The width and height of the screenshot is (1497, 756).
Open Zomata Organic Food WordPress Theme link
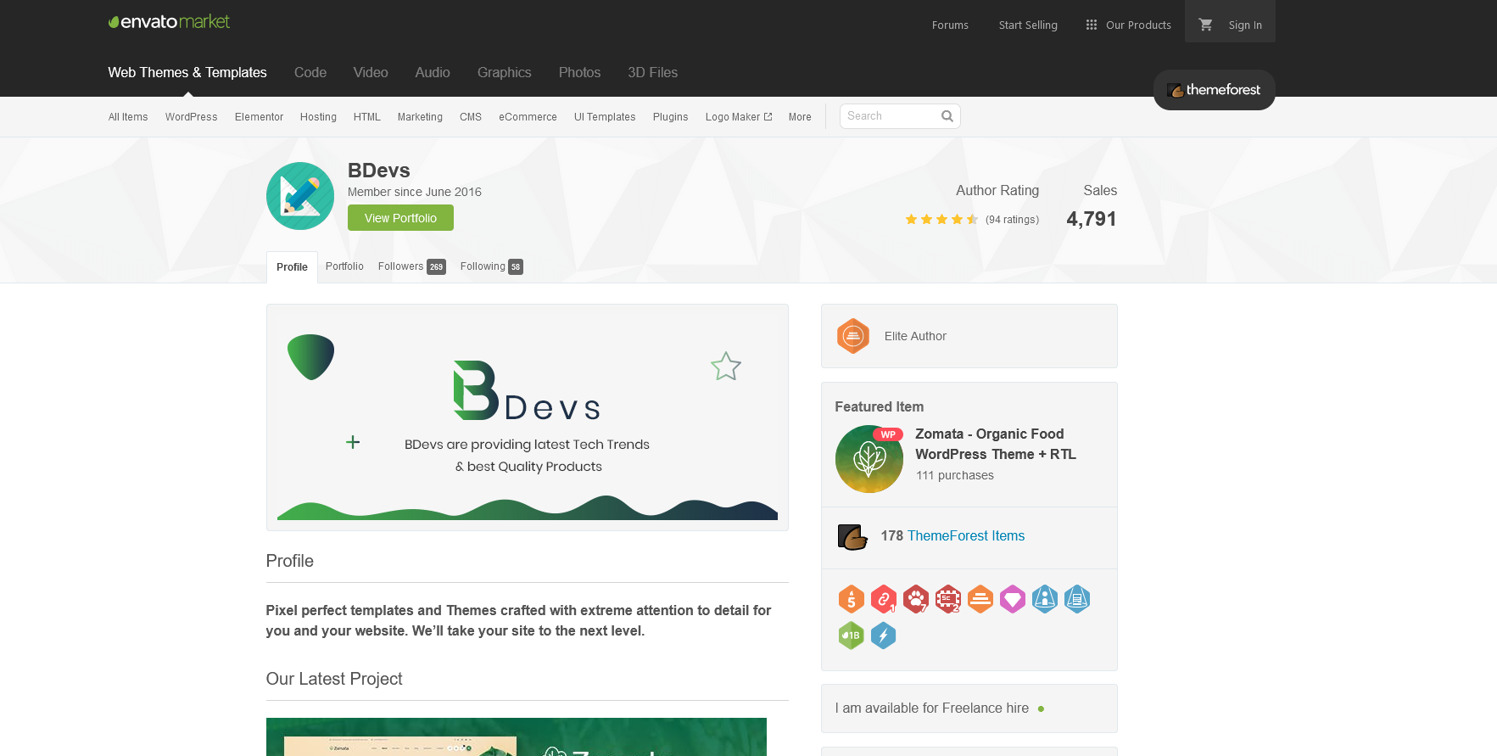[996, 444]
